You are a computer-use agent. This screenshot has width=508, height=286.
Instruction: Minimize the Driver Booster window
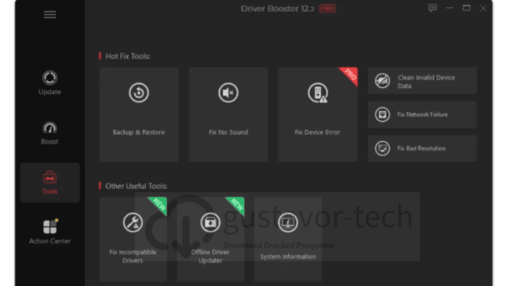[x=450, y=8]
